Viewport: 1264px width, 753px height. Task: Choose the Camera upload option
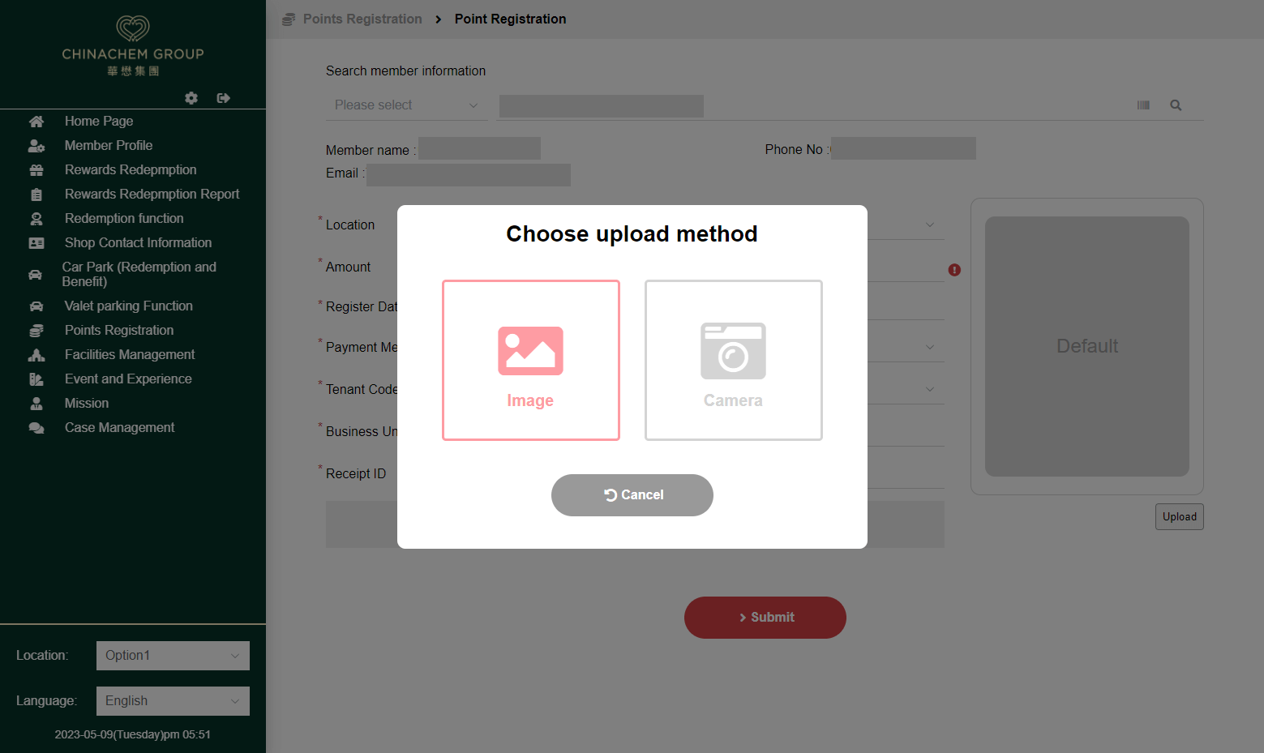click(734, 361)
